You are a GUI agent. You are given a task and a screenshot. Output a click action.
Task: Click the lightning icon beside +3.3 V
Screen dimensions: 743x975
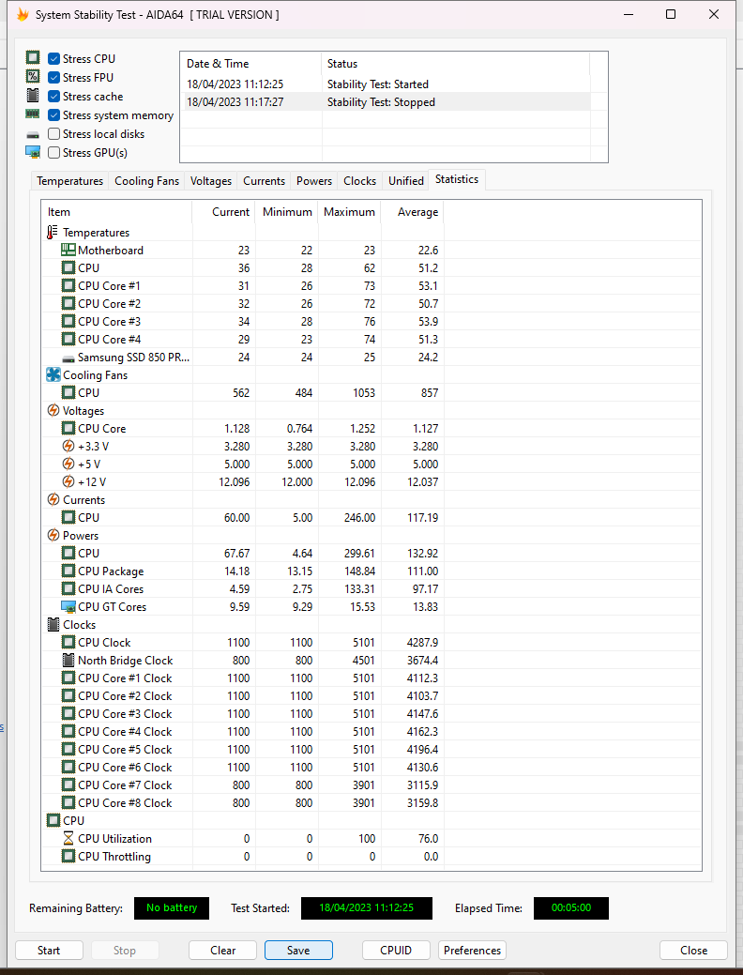[x=68, y=447]
